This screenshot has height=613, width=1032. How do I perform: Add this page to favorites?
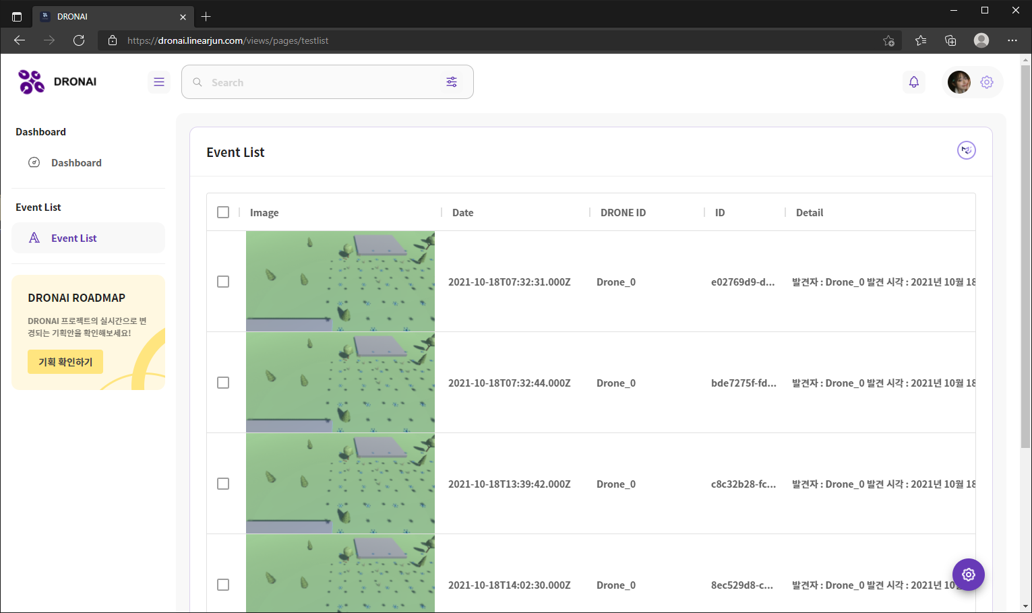pyautogui.click(x=889, y=40)
